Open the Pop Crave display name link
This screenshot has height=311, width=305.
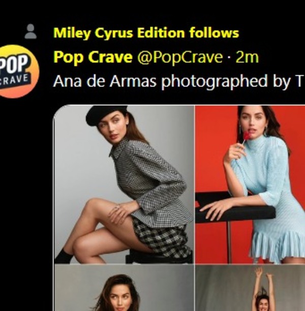pyautogui.click(x=93, y=57)
